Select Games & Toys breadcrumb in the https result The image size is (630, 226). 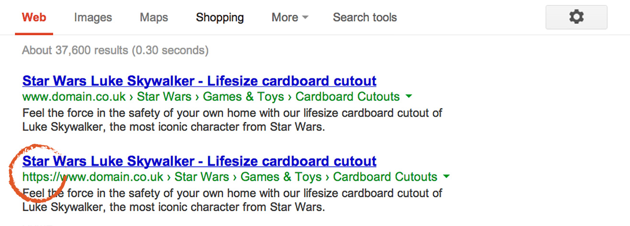coord(281,177)
